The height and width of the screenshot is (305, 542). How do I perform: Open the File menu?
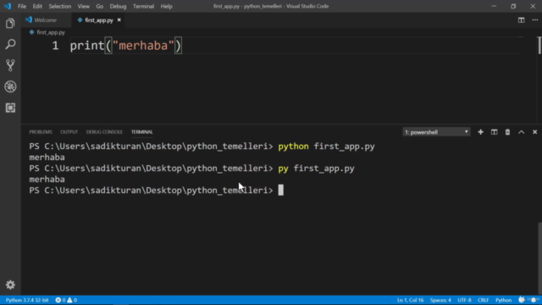pyautogui.click(x=22, y=6)
